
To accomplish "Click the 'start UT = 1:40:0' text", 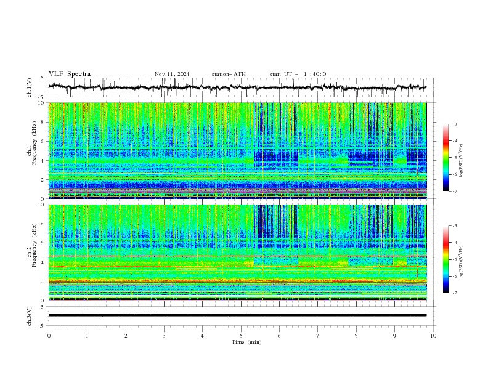I will tap(298, 74).
